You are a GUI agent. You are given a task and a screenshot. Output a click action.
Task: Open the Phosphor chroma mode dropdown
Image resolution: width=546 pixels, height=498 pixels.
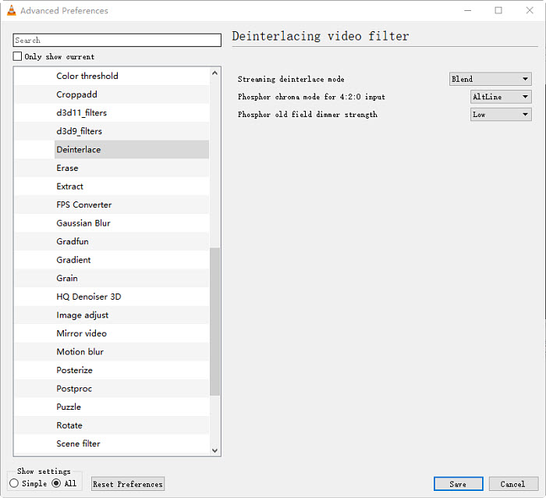pos(501,97)
